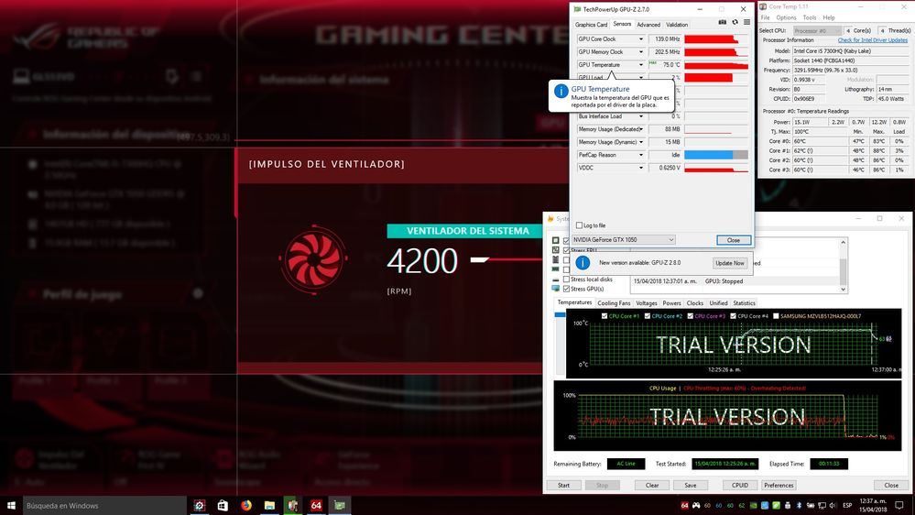Click the volume tray icon
Screen dimensions: 915x515
tap(833, 505)
